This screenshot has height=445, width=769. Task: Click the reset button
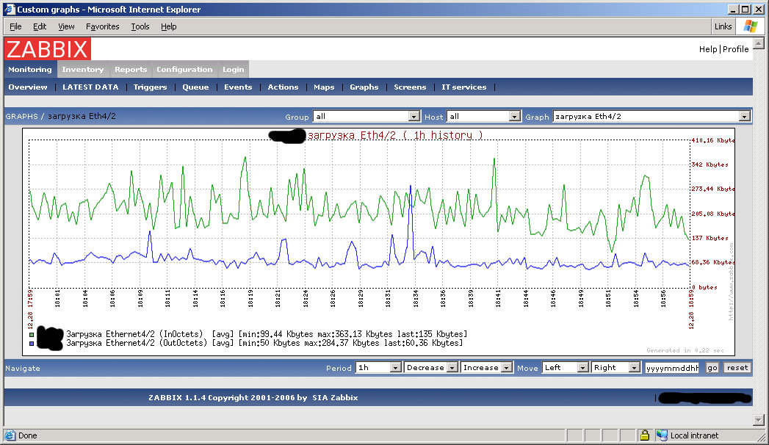click(x=737, y=368)
